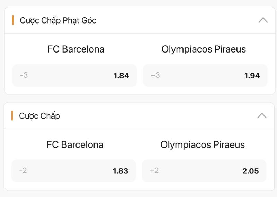Collapse the Cược Chấp section chevron

click(262, 115)
